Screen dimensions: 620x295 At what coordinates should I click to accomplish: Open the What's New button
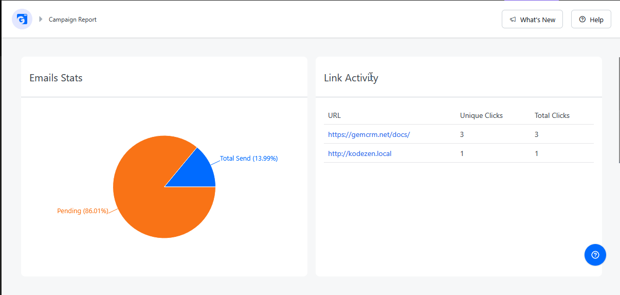click(532, 20)
